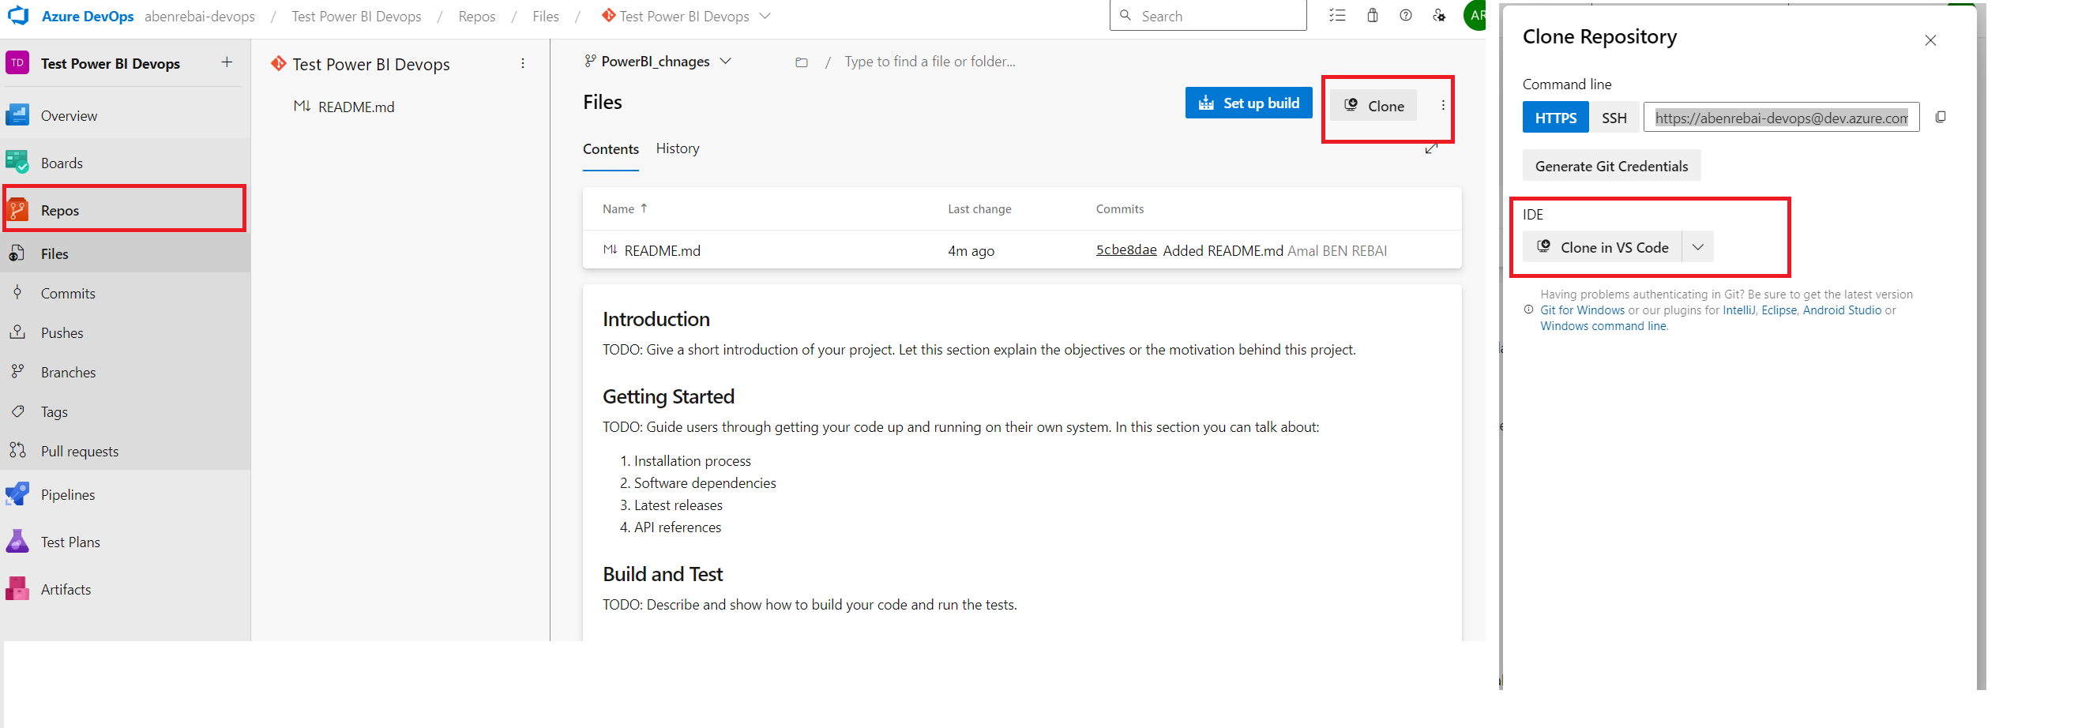Click the Clone button
The image size is (2093, 728).
[1374, 106]
